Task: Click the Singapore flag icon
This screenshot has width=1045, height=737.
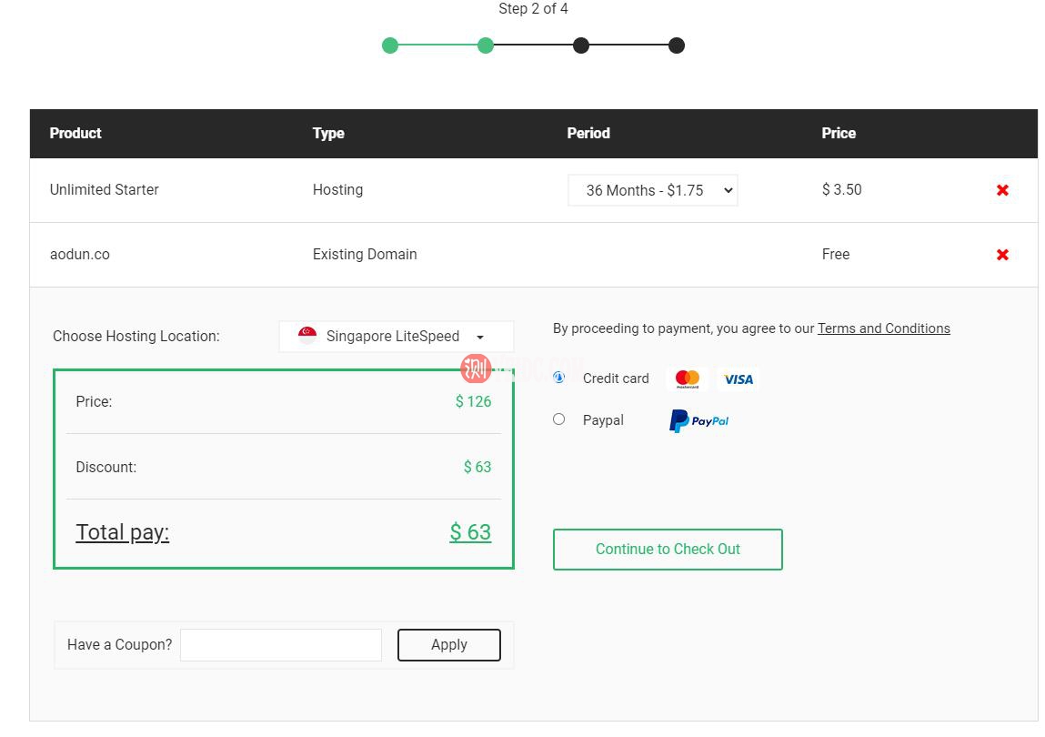Action: 307,336
